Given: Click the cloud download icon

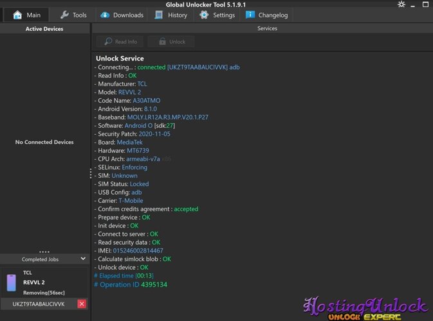Looking at the screenshot, I should tap(105, 15).
